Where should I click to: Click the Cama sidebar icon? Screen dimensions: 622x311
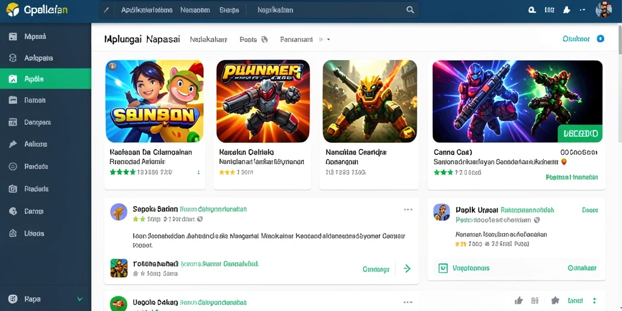coord(13,211)
